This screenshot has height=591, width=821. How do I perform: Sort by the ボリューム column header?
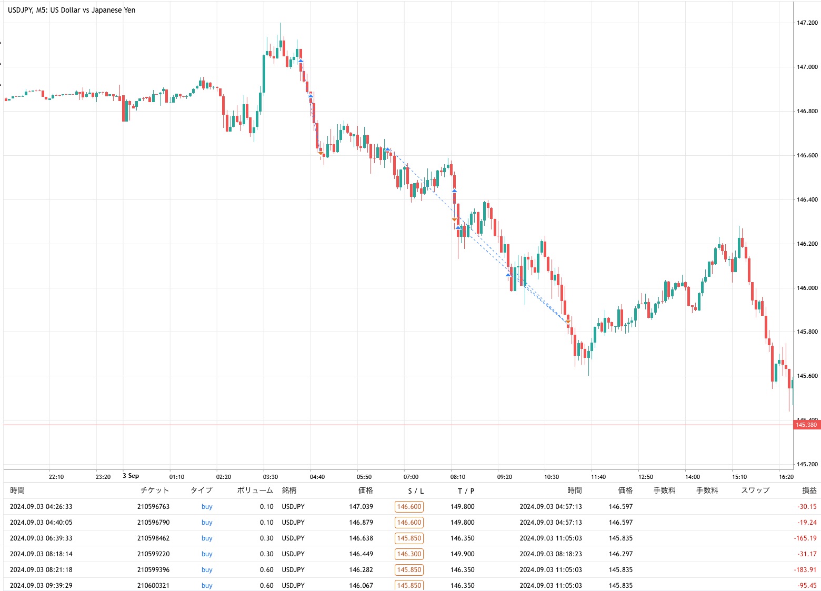[255, 490]
